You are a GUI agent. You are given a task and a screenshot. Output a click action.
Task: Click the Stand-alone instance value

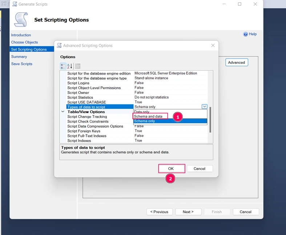[151, 78]
